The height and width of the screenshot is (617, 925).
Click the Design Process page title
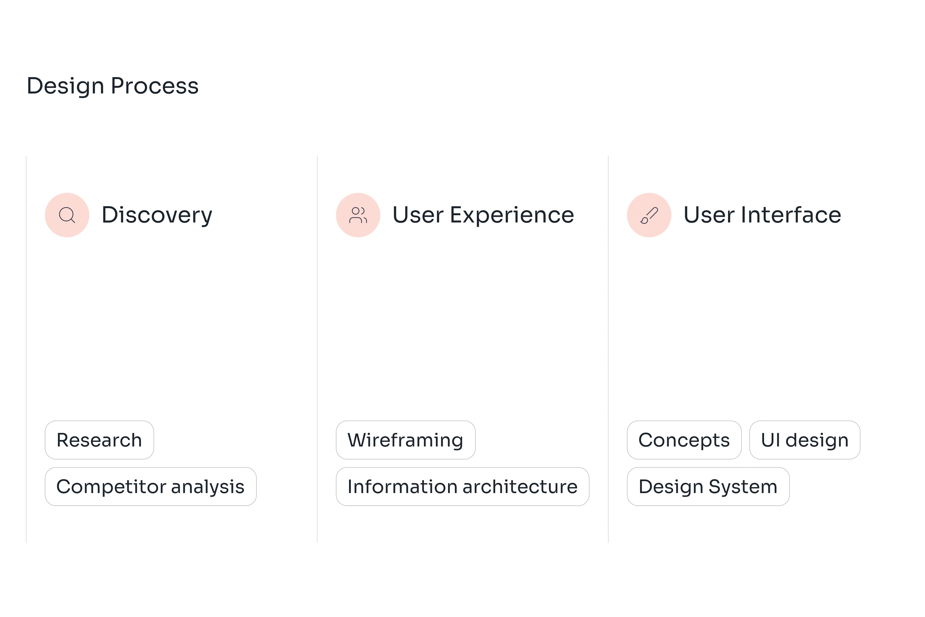[x=113, y=86]
